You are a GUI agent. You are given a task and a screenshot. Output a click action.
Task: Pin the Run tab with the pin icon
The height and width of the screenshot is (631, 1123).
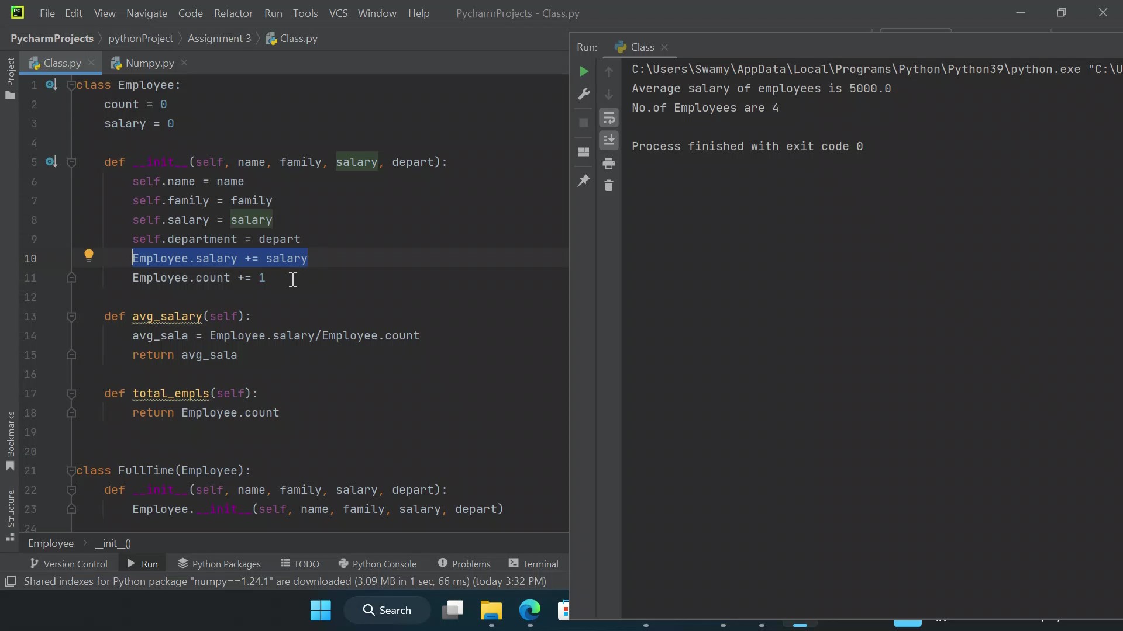click(x=584, y=181)
